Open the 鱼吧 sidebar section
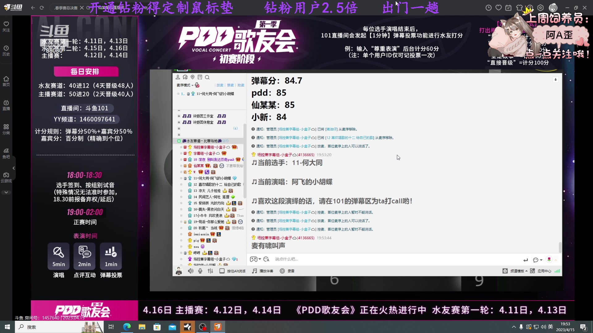This screenshot has height=333, width=593. click(x=6, y=153)
